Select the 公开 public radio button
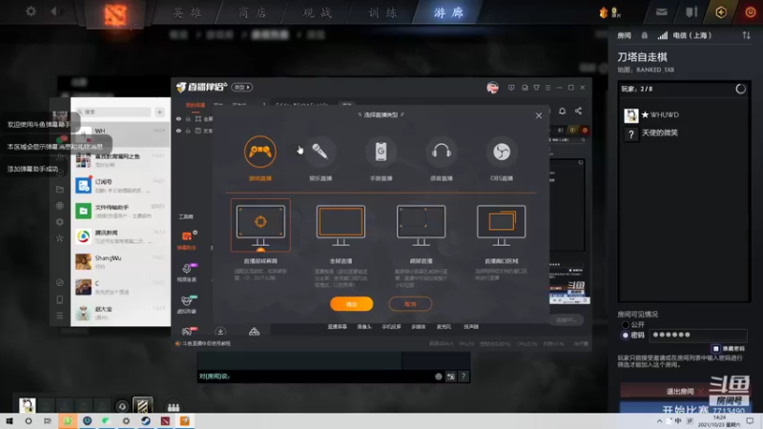Viewport: 763px width, 429px height. [x=626, y=324]
